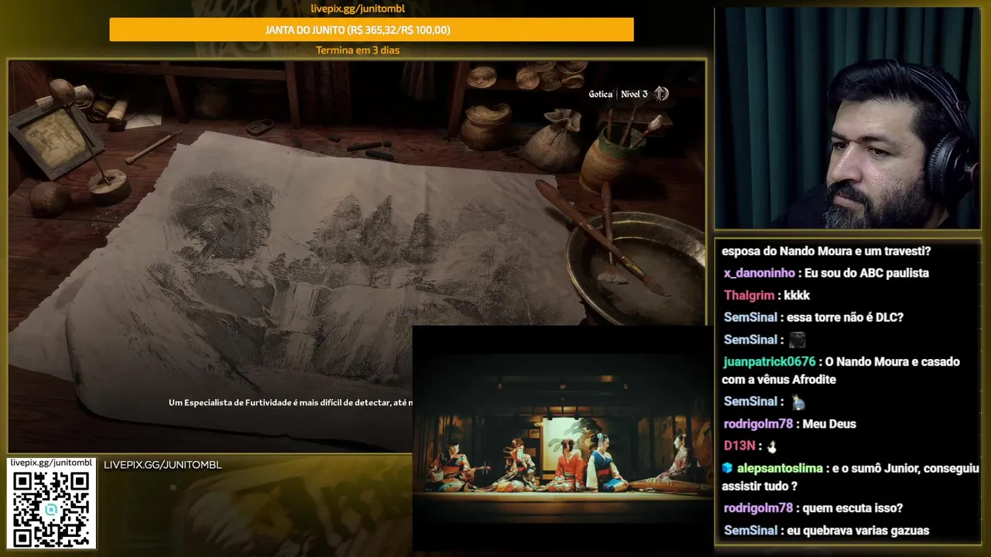The image size is (991, 557).
Task: Click the emote after SemSinal above rodrigolm78
Action: [x=797, y=402]
